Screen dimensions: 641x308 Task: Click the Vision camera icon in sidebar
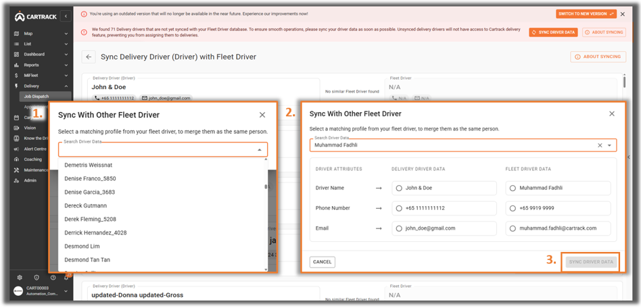point(16,128)
